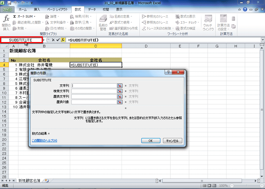This screenshot has width=265, height=189.
Task: Click the Name Box showing SUBSTITUTE
Action: [x=21, y=40]
